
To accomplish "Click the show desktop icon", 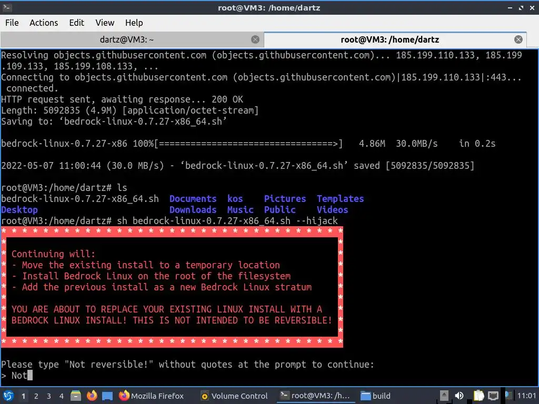I will (x=107, y=396).
